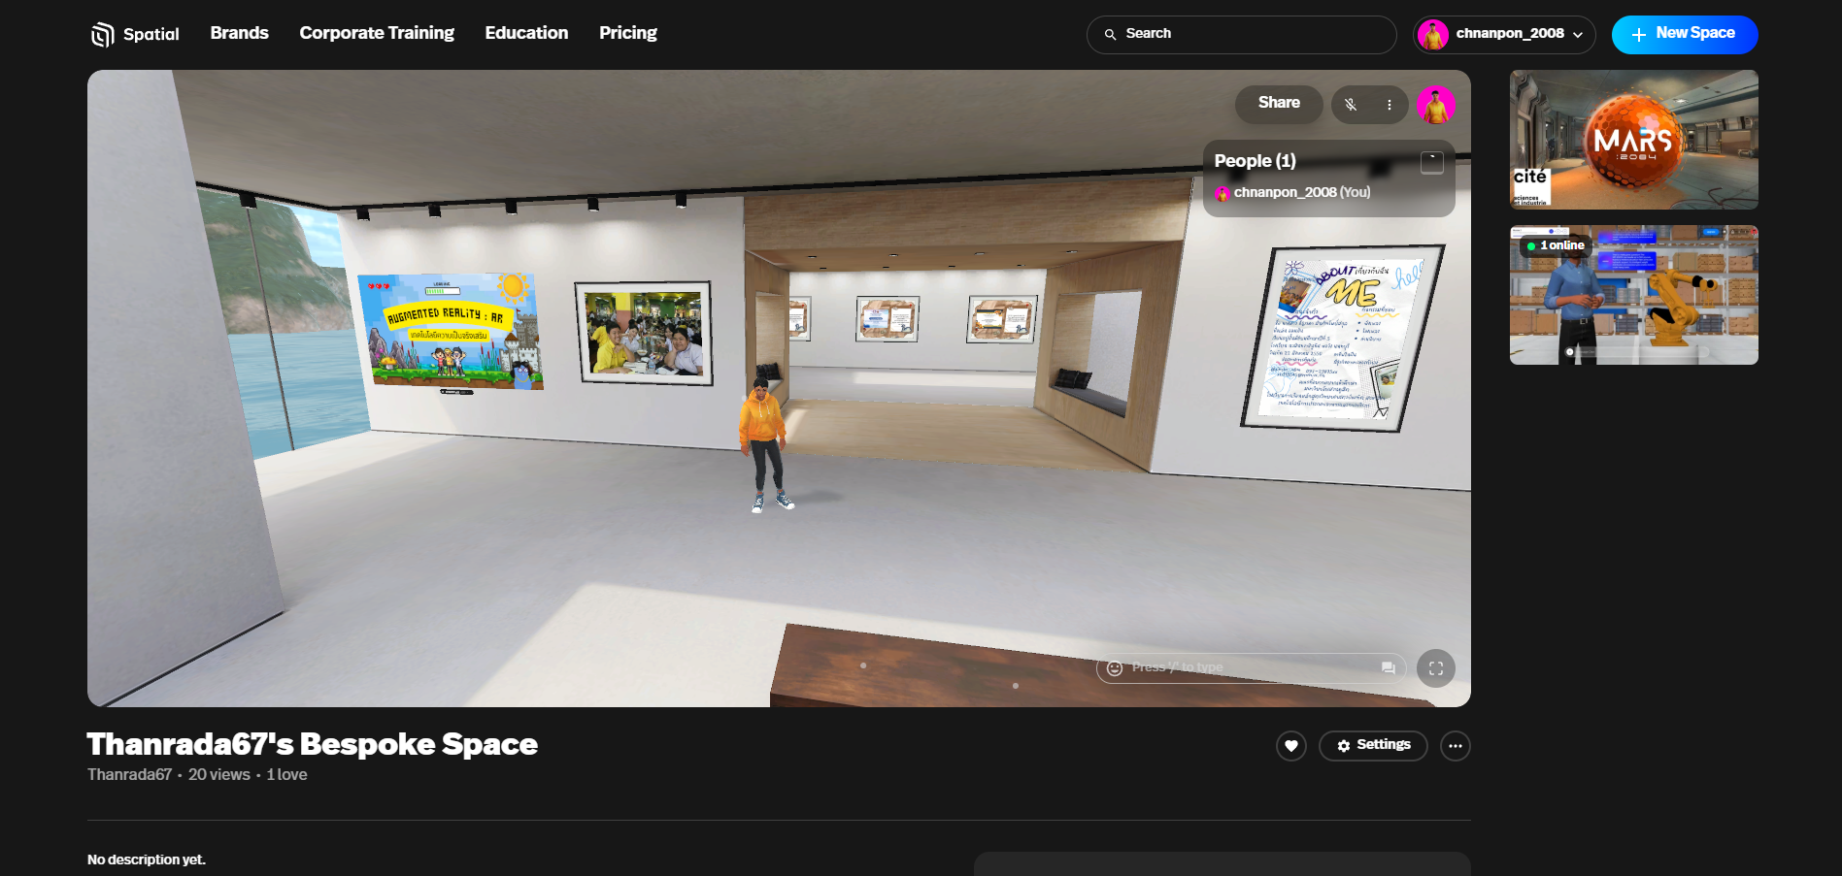Collapse the People (1) panel
Screen dimensions: 1842x876
coord(1431,162)
